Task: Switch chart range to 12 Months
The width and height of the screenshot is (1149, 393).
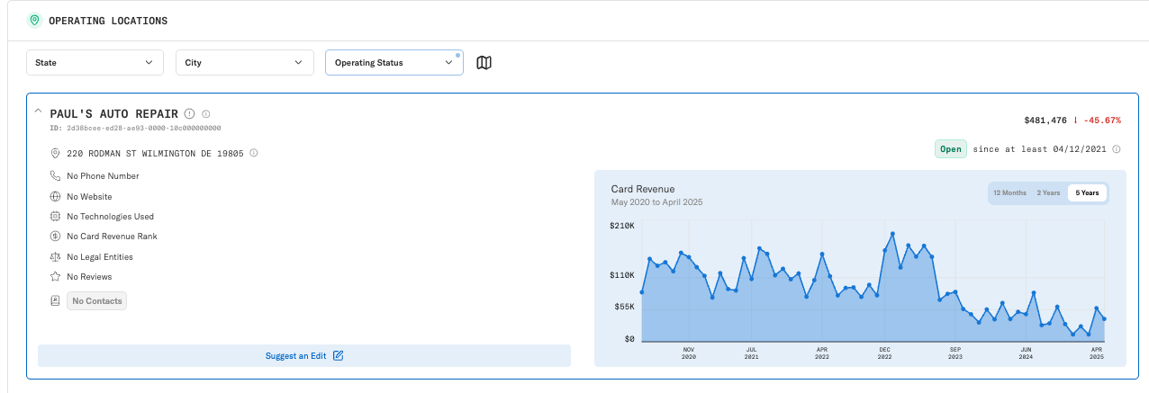Action: click(x=1009, y=193)
